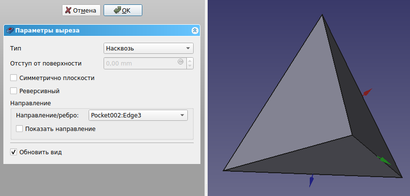
Task: Click the pocket icon in panel header
Action: click(x=10, y=31)
